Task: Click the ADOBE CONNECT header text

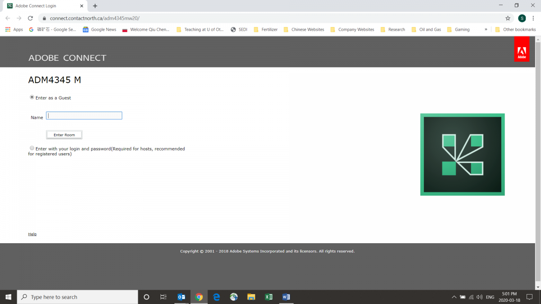Action: pyautogui.click(x=67, y=58)
